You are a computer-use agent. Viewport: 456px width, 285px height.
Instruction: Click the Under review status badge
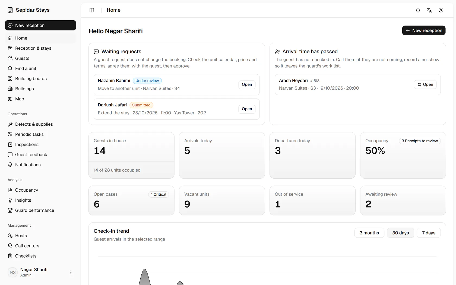coord(147,81)
